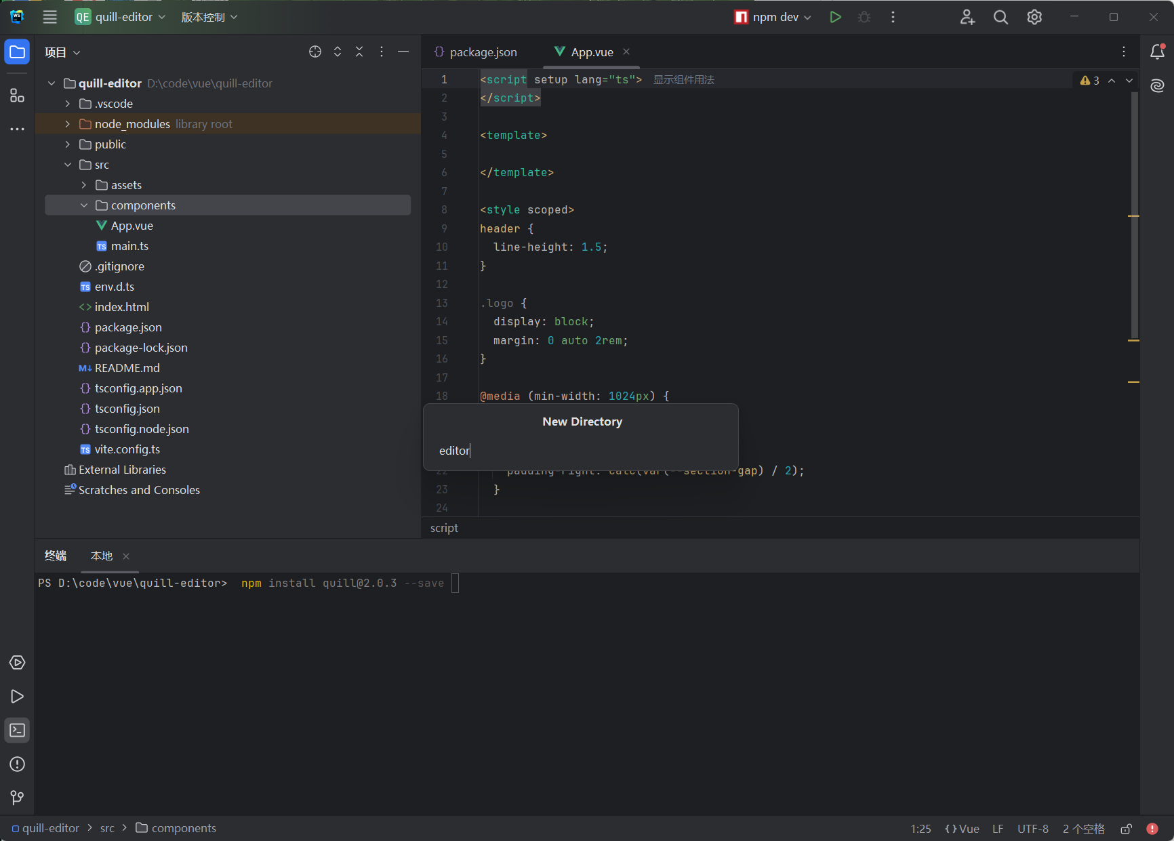Open Code With Me icon
The height and width of the screenshot is (841, 1174).
click(967, 17)
